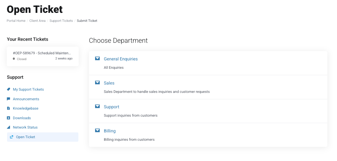337x161 pixels.
Task: Pick the Billing department link
Action: coord(110,131)
